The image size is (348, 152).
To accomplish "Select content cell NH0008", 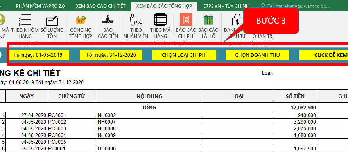I will tap(149, 128).
